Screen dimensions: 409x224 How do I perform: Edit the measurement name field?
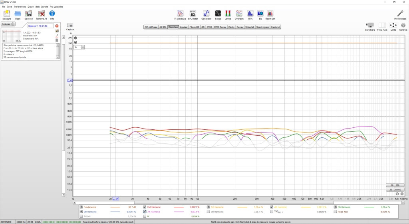click(x=41, y=26)
